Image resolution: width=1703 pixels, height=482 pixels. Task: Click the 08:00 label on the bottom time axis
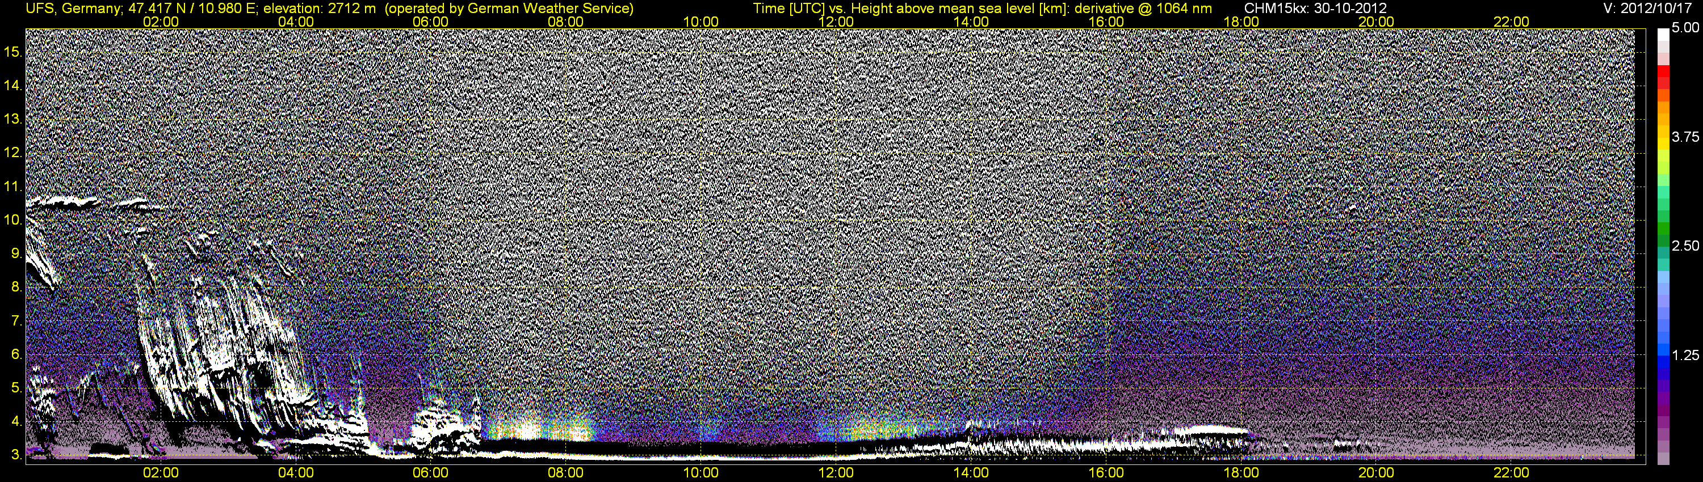[x=566, y=473]
